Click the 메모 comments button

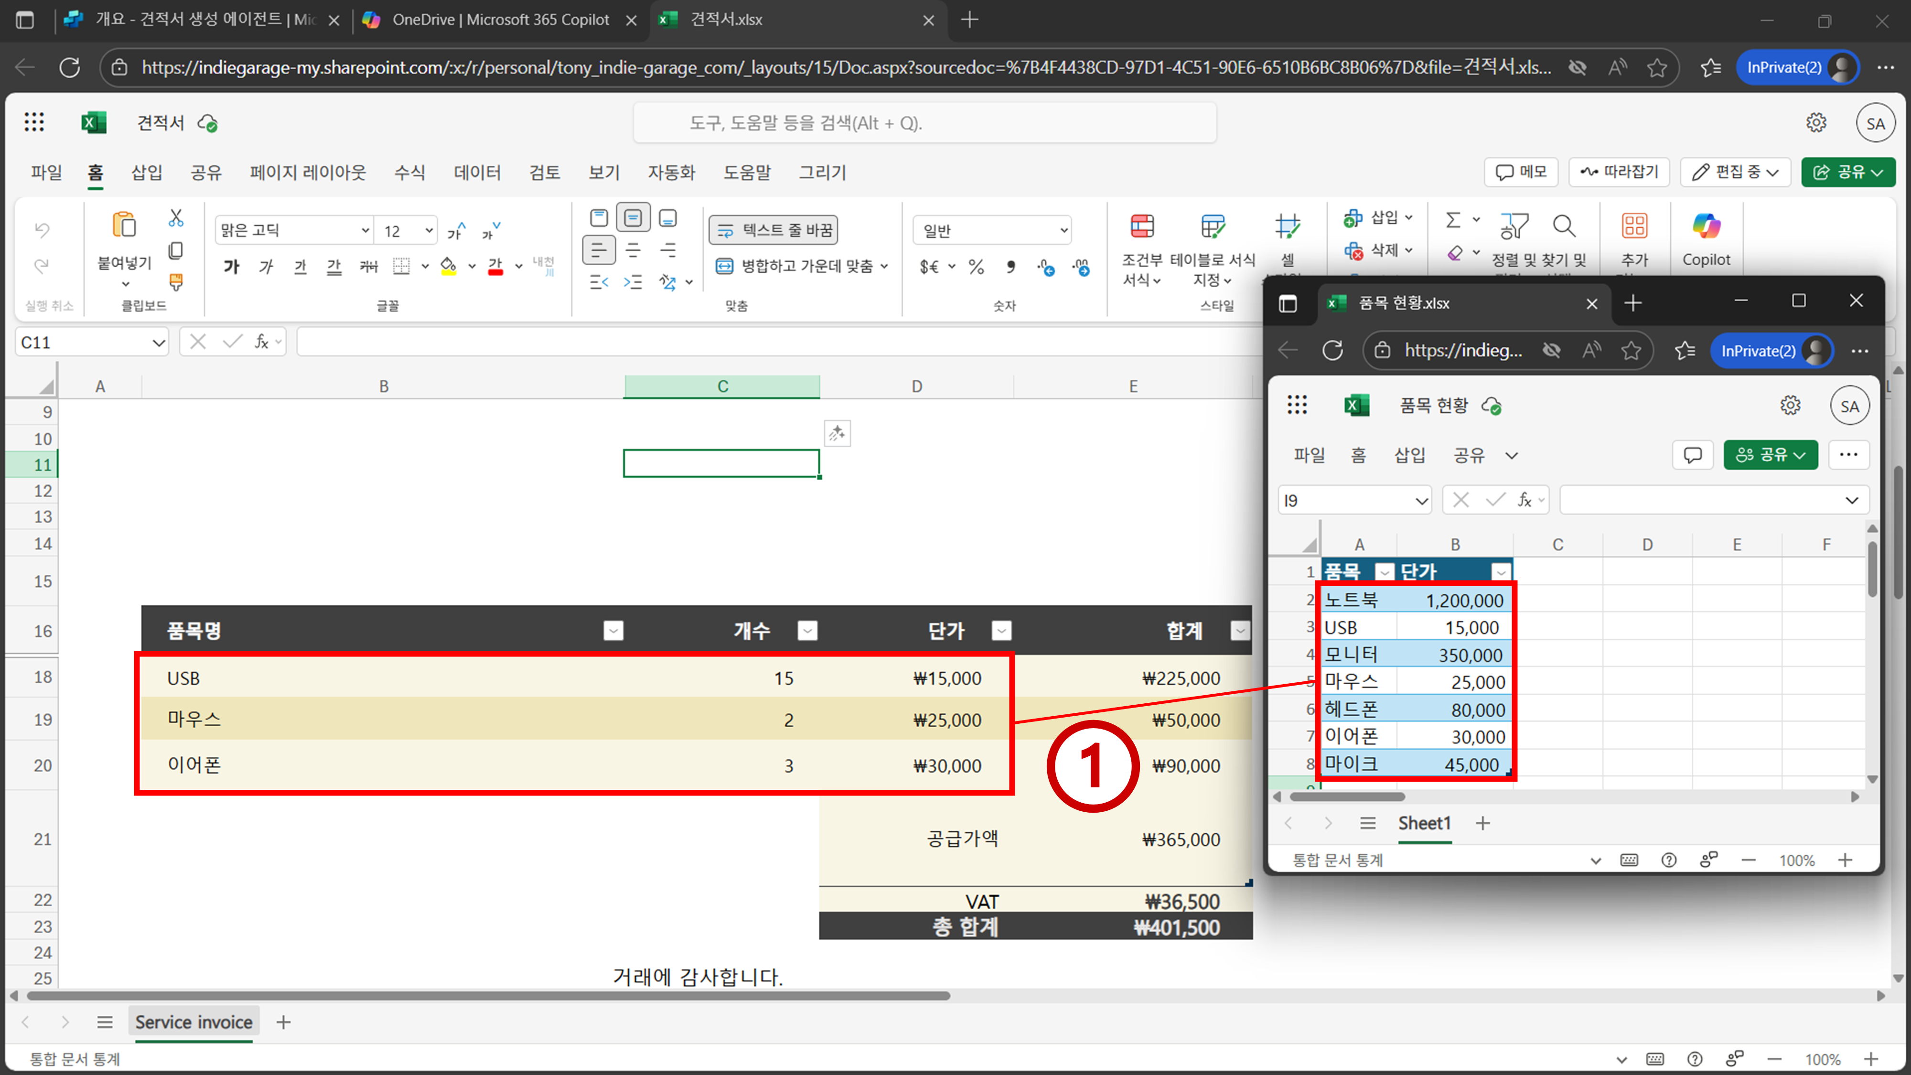[x=1521, y=172]
